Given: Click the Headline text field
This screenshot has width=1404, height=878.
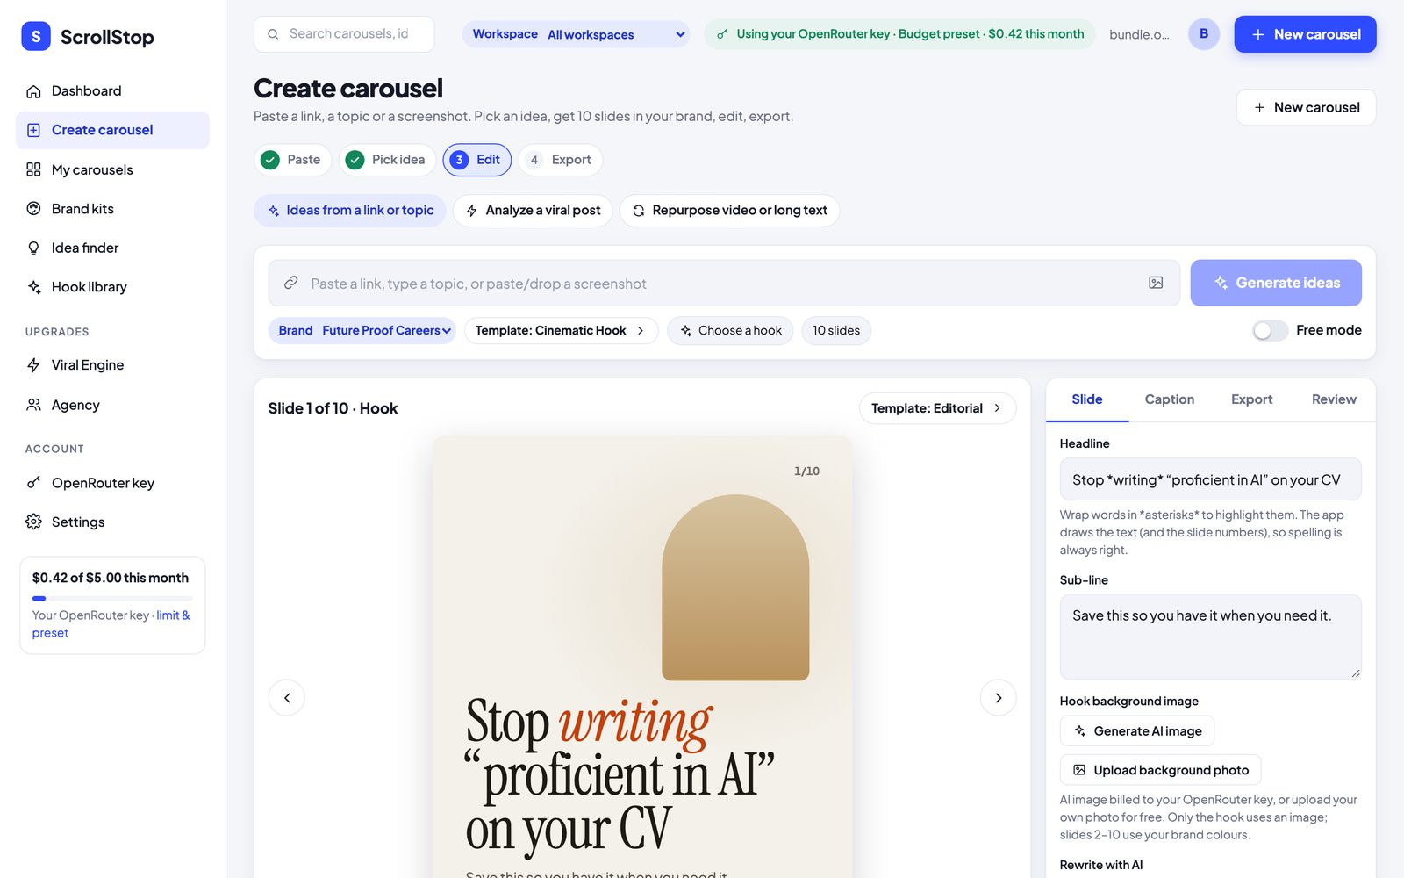Looking at the screenshot, I should (x=1210, y=479).
